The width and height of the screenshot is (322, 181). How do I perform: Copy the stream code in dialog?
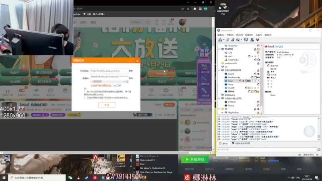[131, 78]
